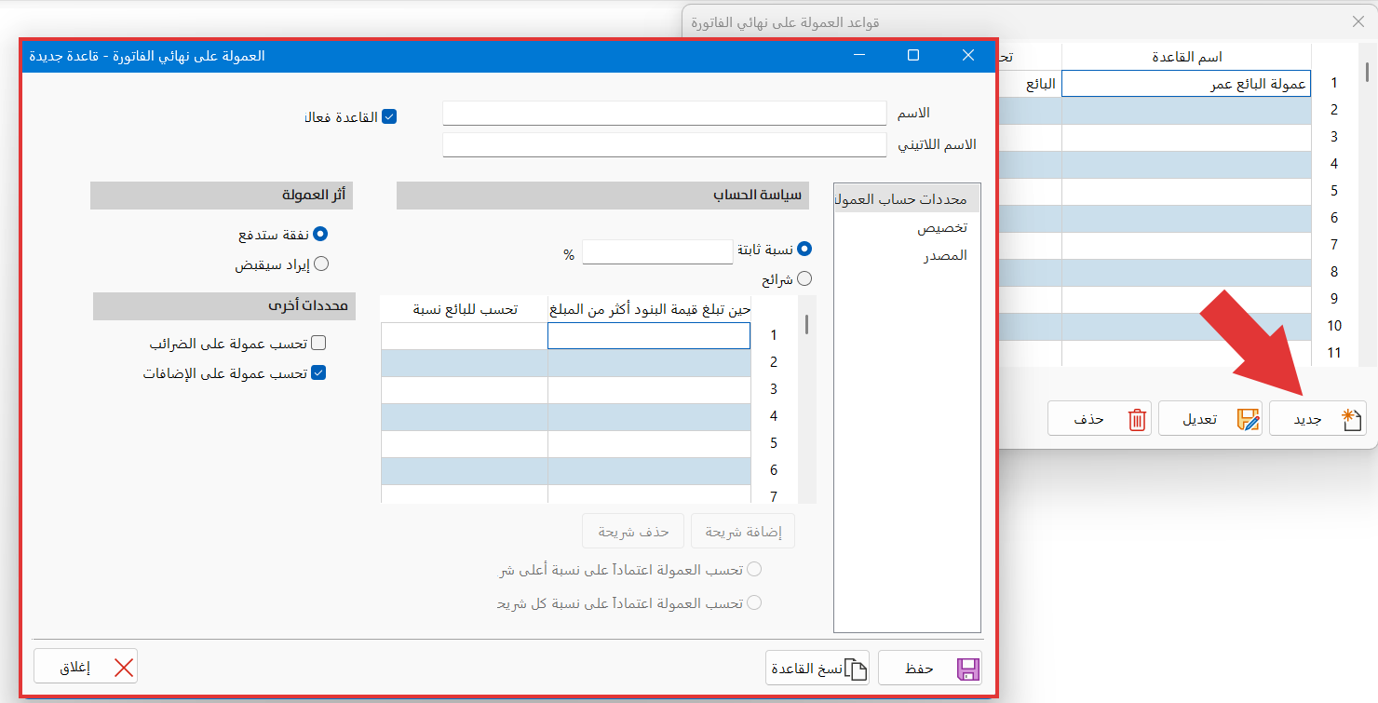Click the جديد button in rules window

[1317, 418]
